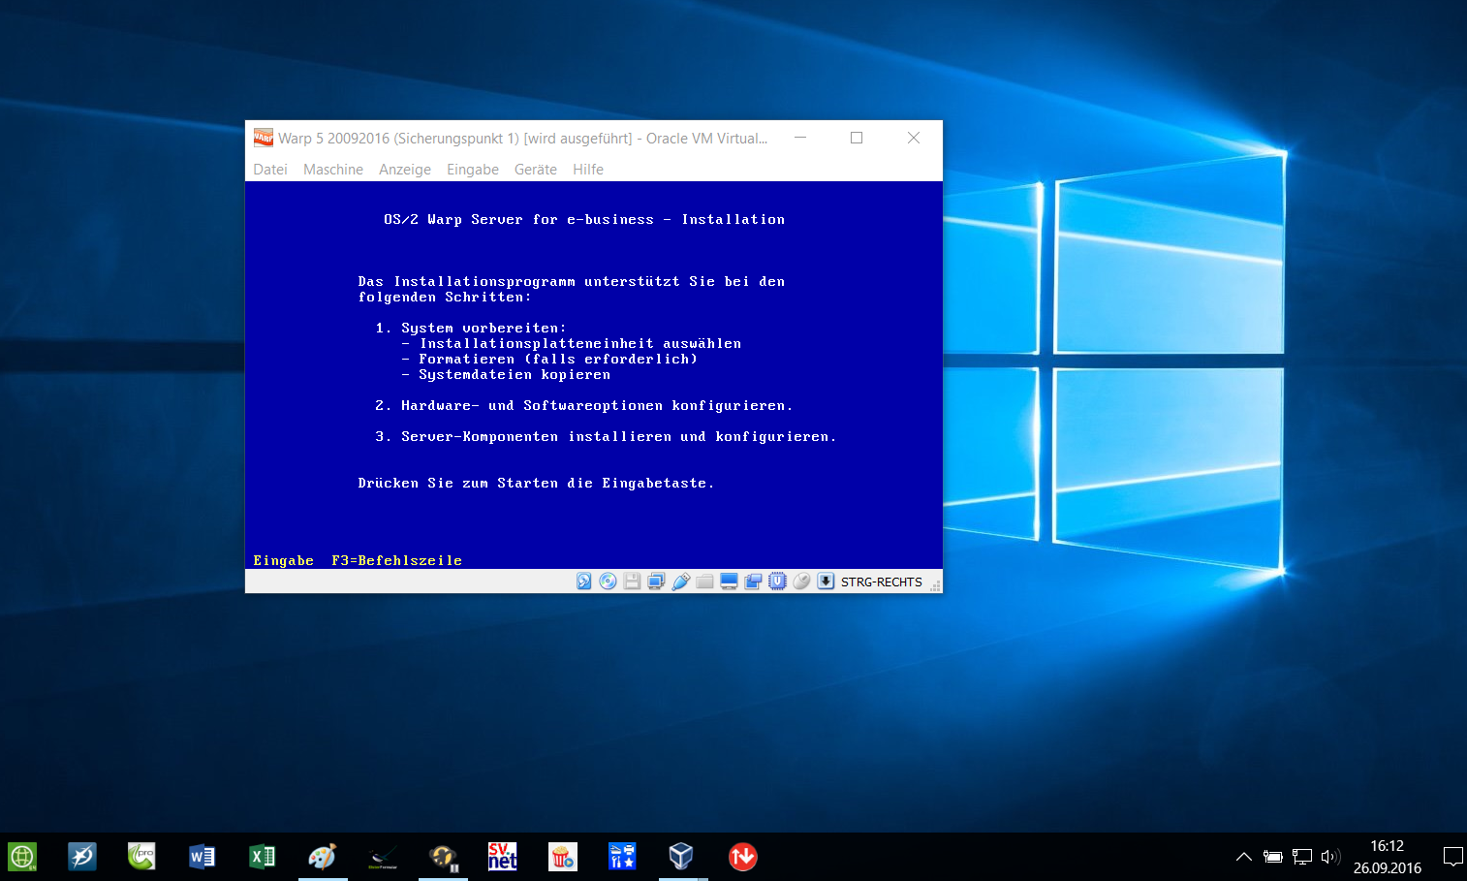Screen dimensions: 1467x881
Task: Click the video capture status icon
Action: [753, 582]
